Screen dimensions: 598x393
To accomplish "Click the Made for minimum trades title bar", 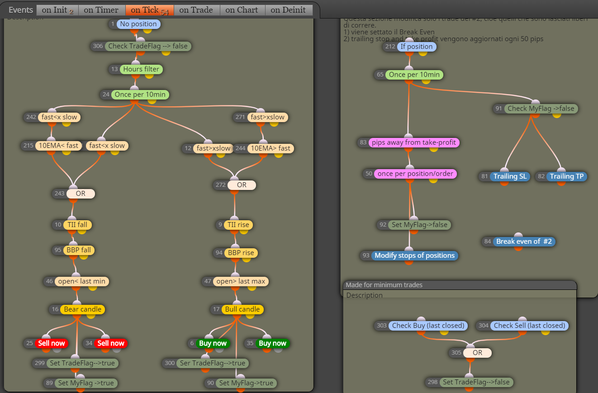I will click(460, 285).
